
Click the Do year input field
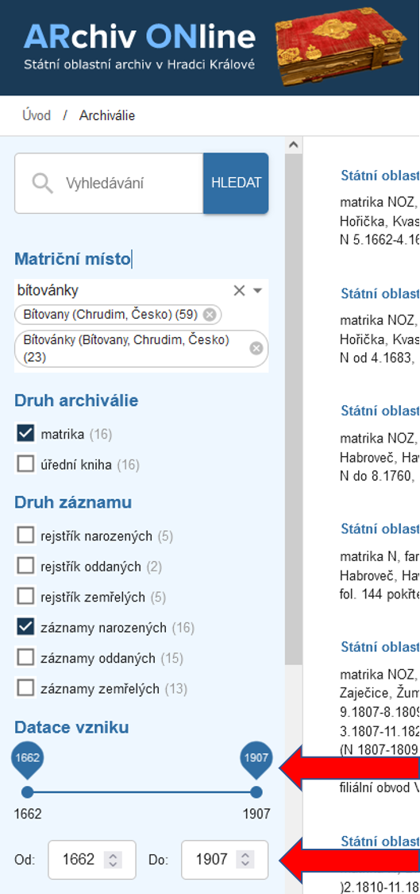(x=225, y=859)
